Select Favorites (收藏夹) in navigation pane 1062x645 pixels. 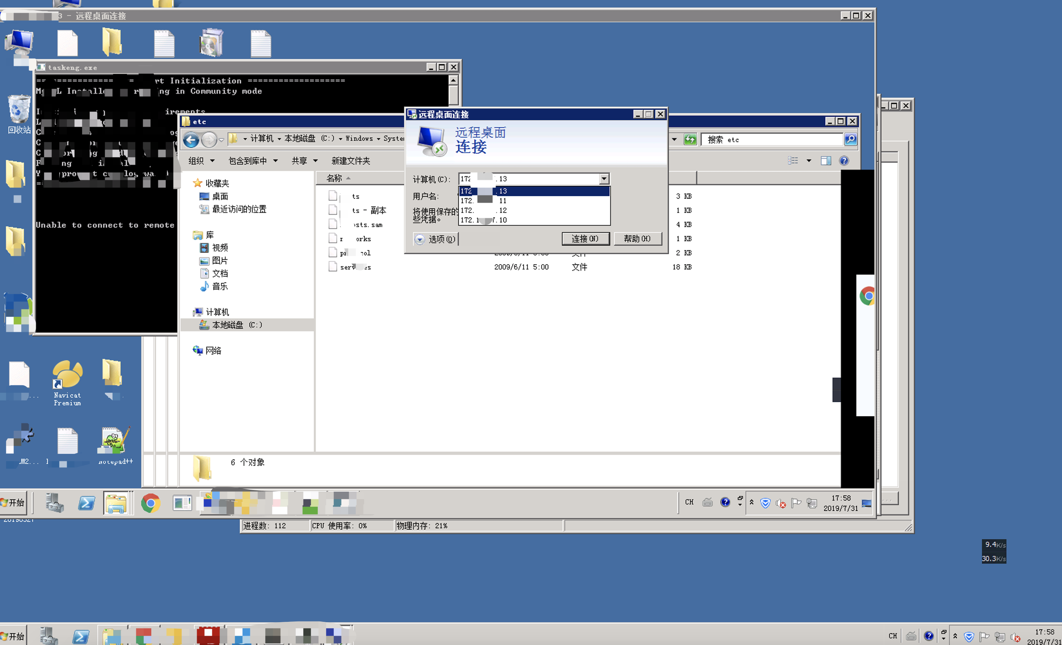(x=211, y=183)
